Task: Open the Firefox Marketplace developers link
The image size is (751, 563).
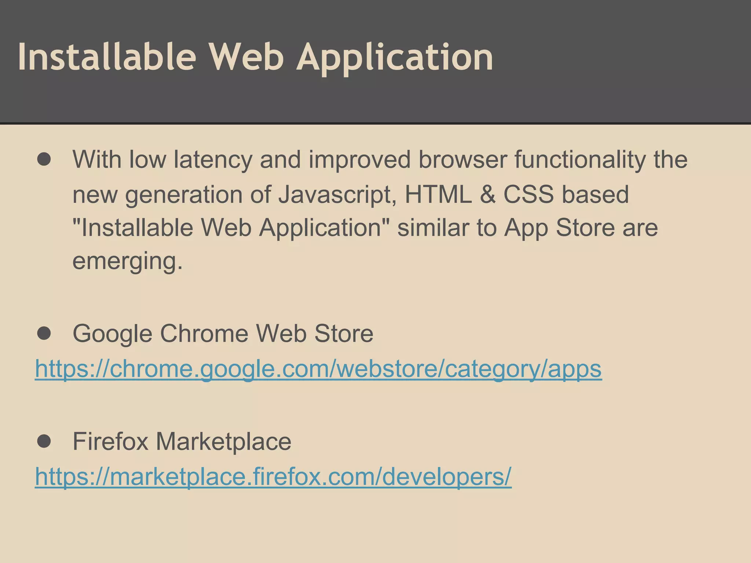Action: click(273, 476)
